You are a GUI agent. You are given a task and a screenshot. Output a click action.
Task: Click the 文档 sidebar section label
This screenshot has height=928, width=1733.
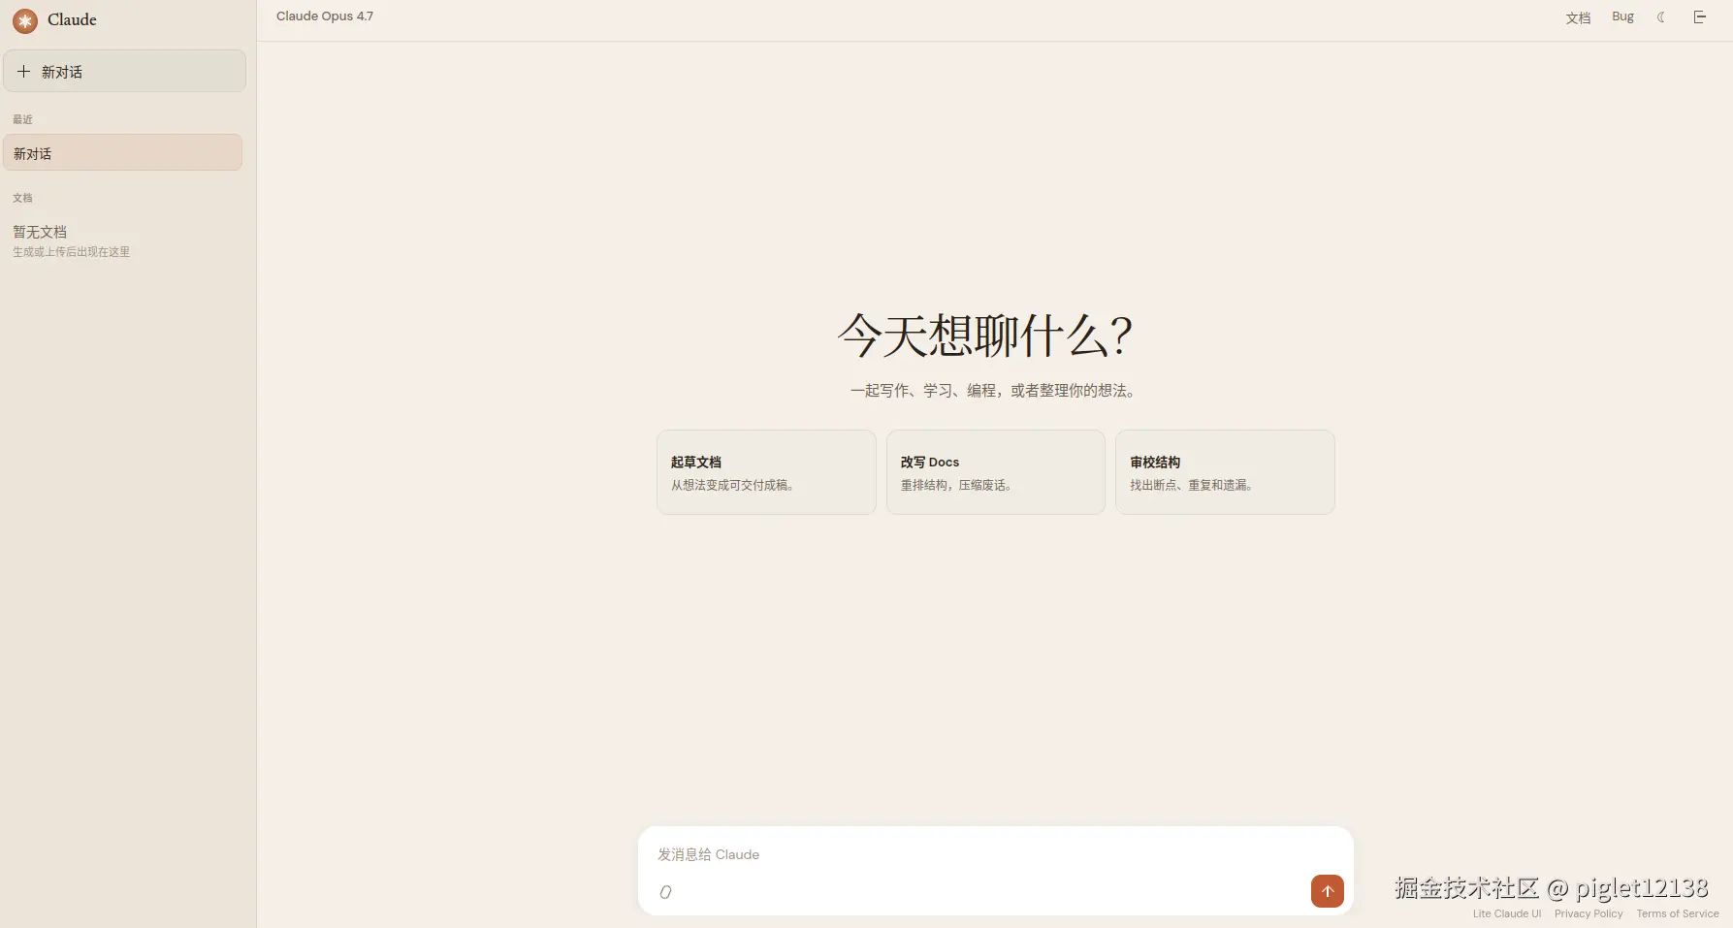point(22,198)
